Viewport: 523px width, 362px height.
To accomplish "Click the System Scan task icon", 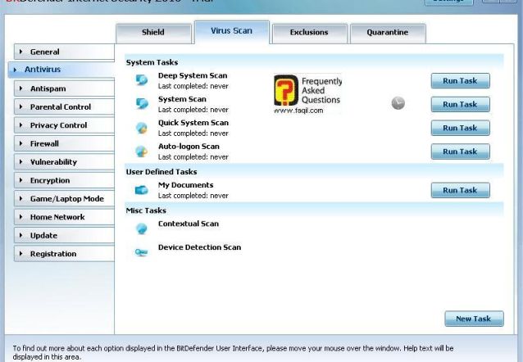I will (x=142, y=104).
